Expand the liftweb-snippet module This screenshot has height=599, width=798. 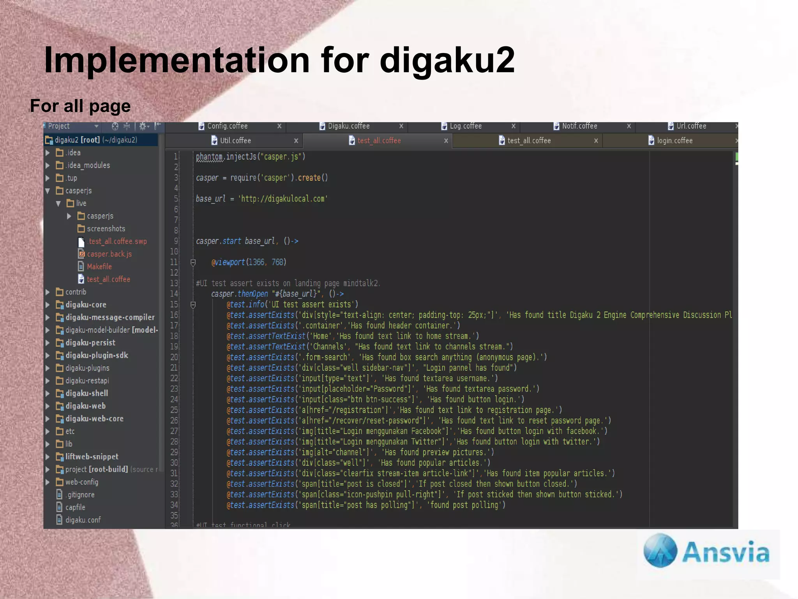(x=48, y=457)
